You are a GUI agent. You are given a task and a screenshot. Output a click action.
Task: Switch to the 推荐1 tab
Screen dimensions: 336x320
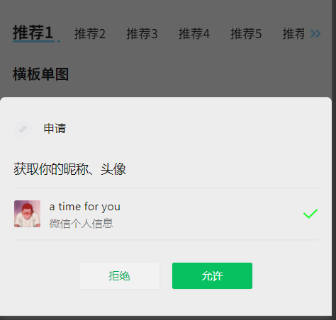tap(33, 33)
